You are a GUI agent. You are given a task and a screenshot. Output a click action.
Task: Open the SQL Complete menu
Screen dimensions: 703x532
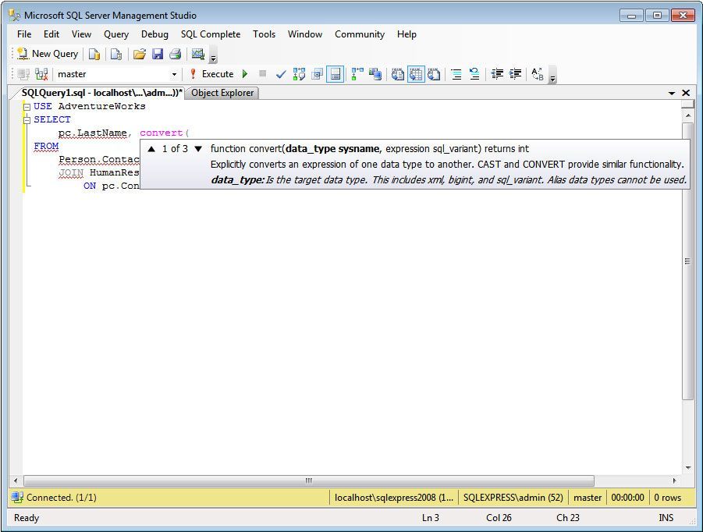[x=211, y=34]
